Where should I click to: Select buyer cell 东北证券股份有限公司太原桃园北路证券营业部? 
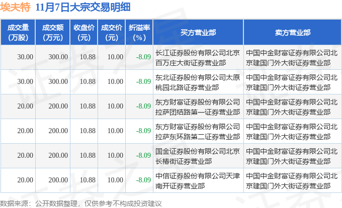pyautogui.click(x=198, y=82)
